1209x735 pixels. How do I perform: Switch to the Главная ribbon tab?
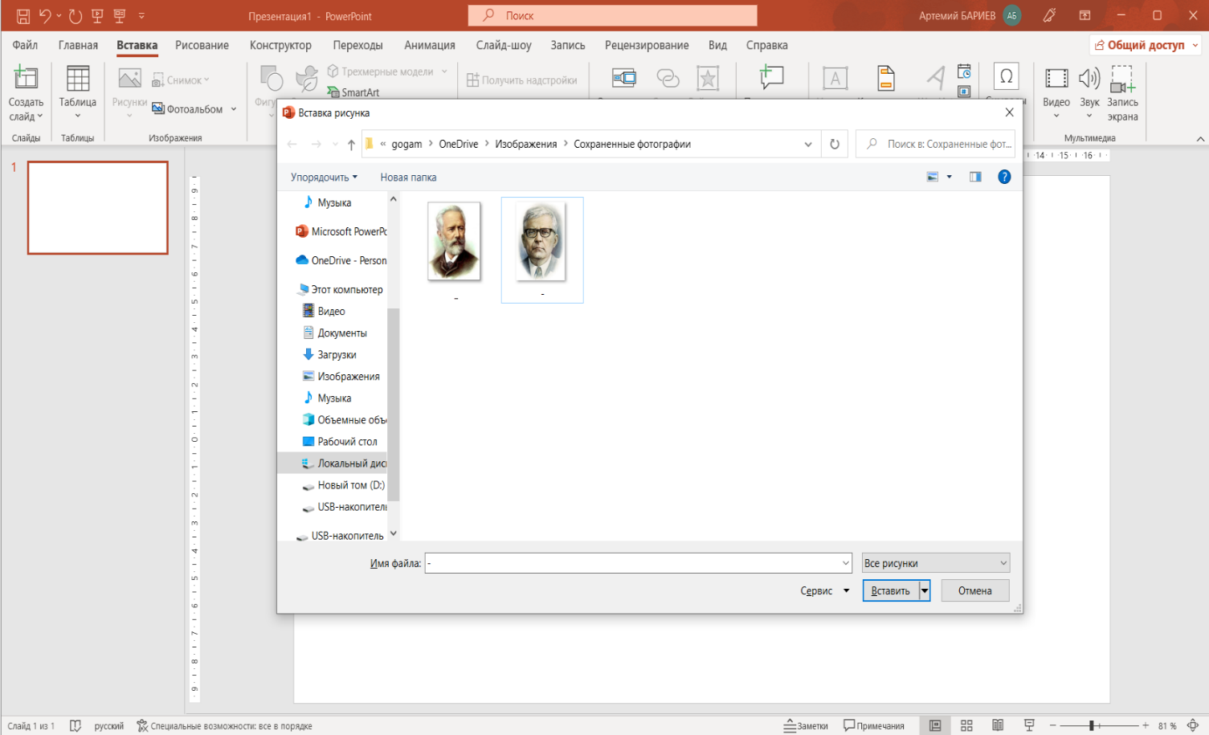[78, 45]
